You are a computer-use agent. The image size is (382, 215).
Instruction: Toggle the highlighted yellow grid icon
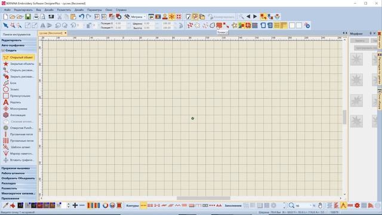(277, 25)
